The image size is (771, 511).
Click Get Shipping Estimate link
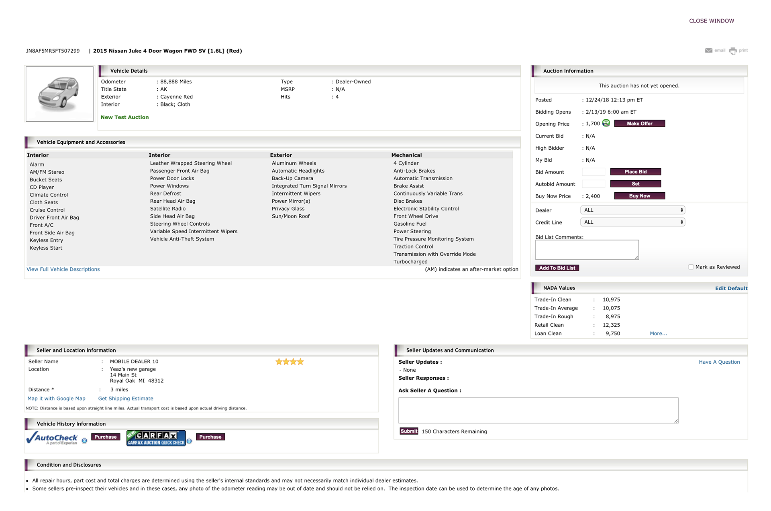tap(126, 399)
